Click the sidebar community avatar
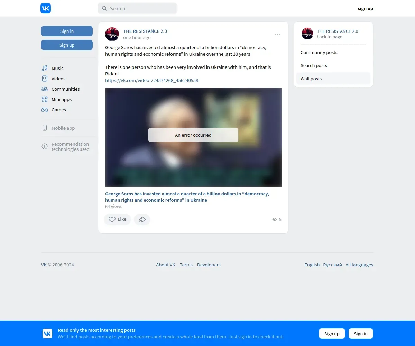This screenshot has height=346, width=415. point(307,34)
